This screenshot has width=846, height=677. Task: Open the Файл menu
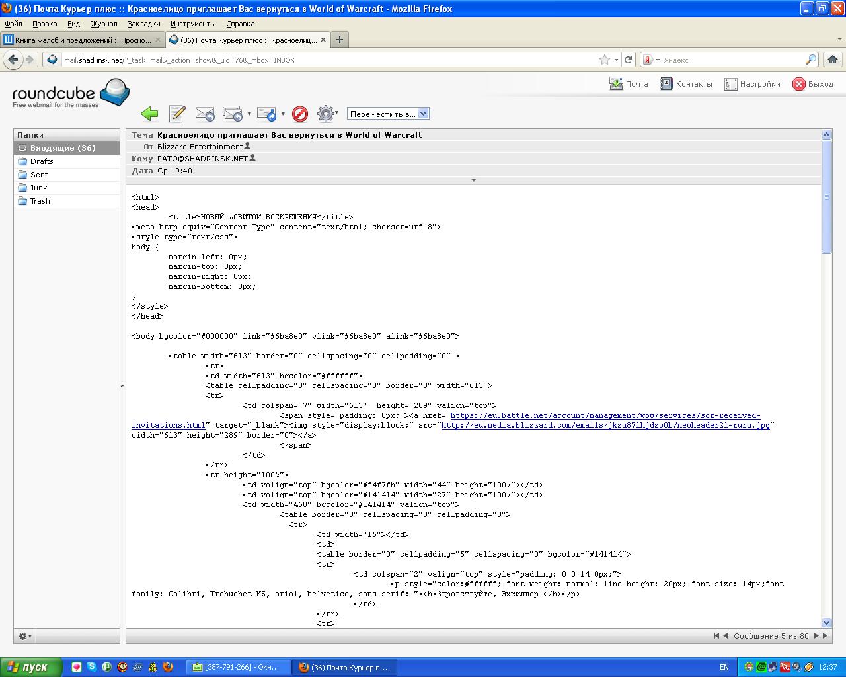pos(13,24)
